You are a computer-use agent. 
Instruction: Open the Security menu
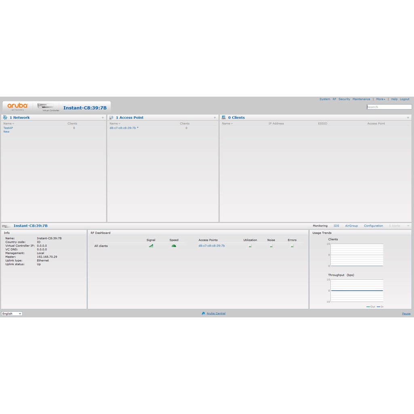tap(344, 99)
